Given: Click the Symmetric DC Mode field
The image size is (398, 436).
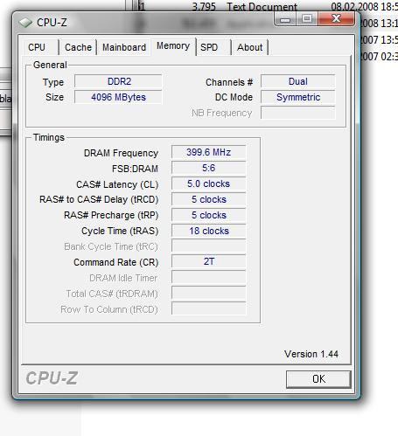Looking at the screenshot, I should (298, 97).
